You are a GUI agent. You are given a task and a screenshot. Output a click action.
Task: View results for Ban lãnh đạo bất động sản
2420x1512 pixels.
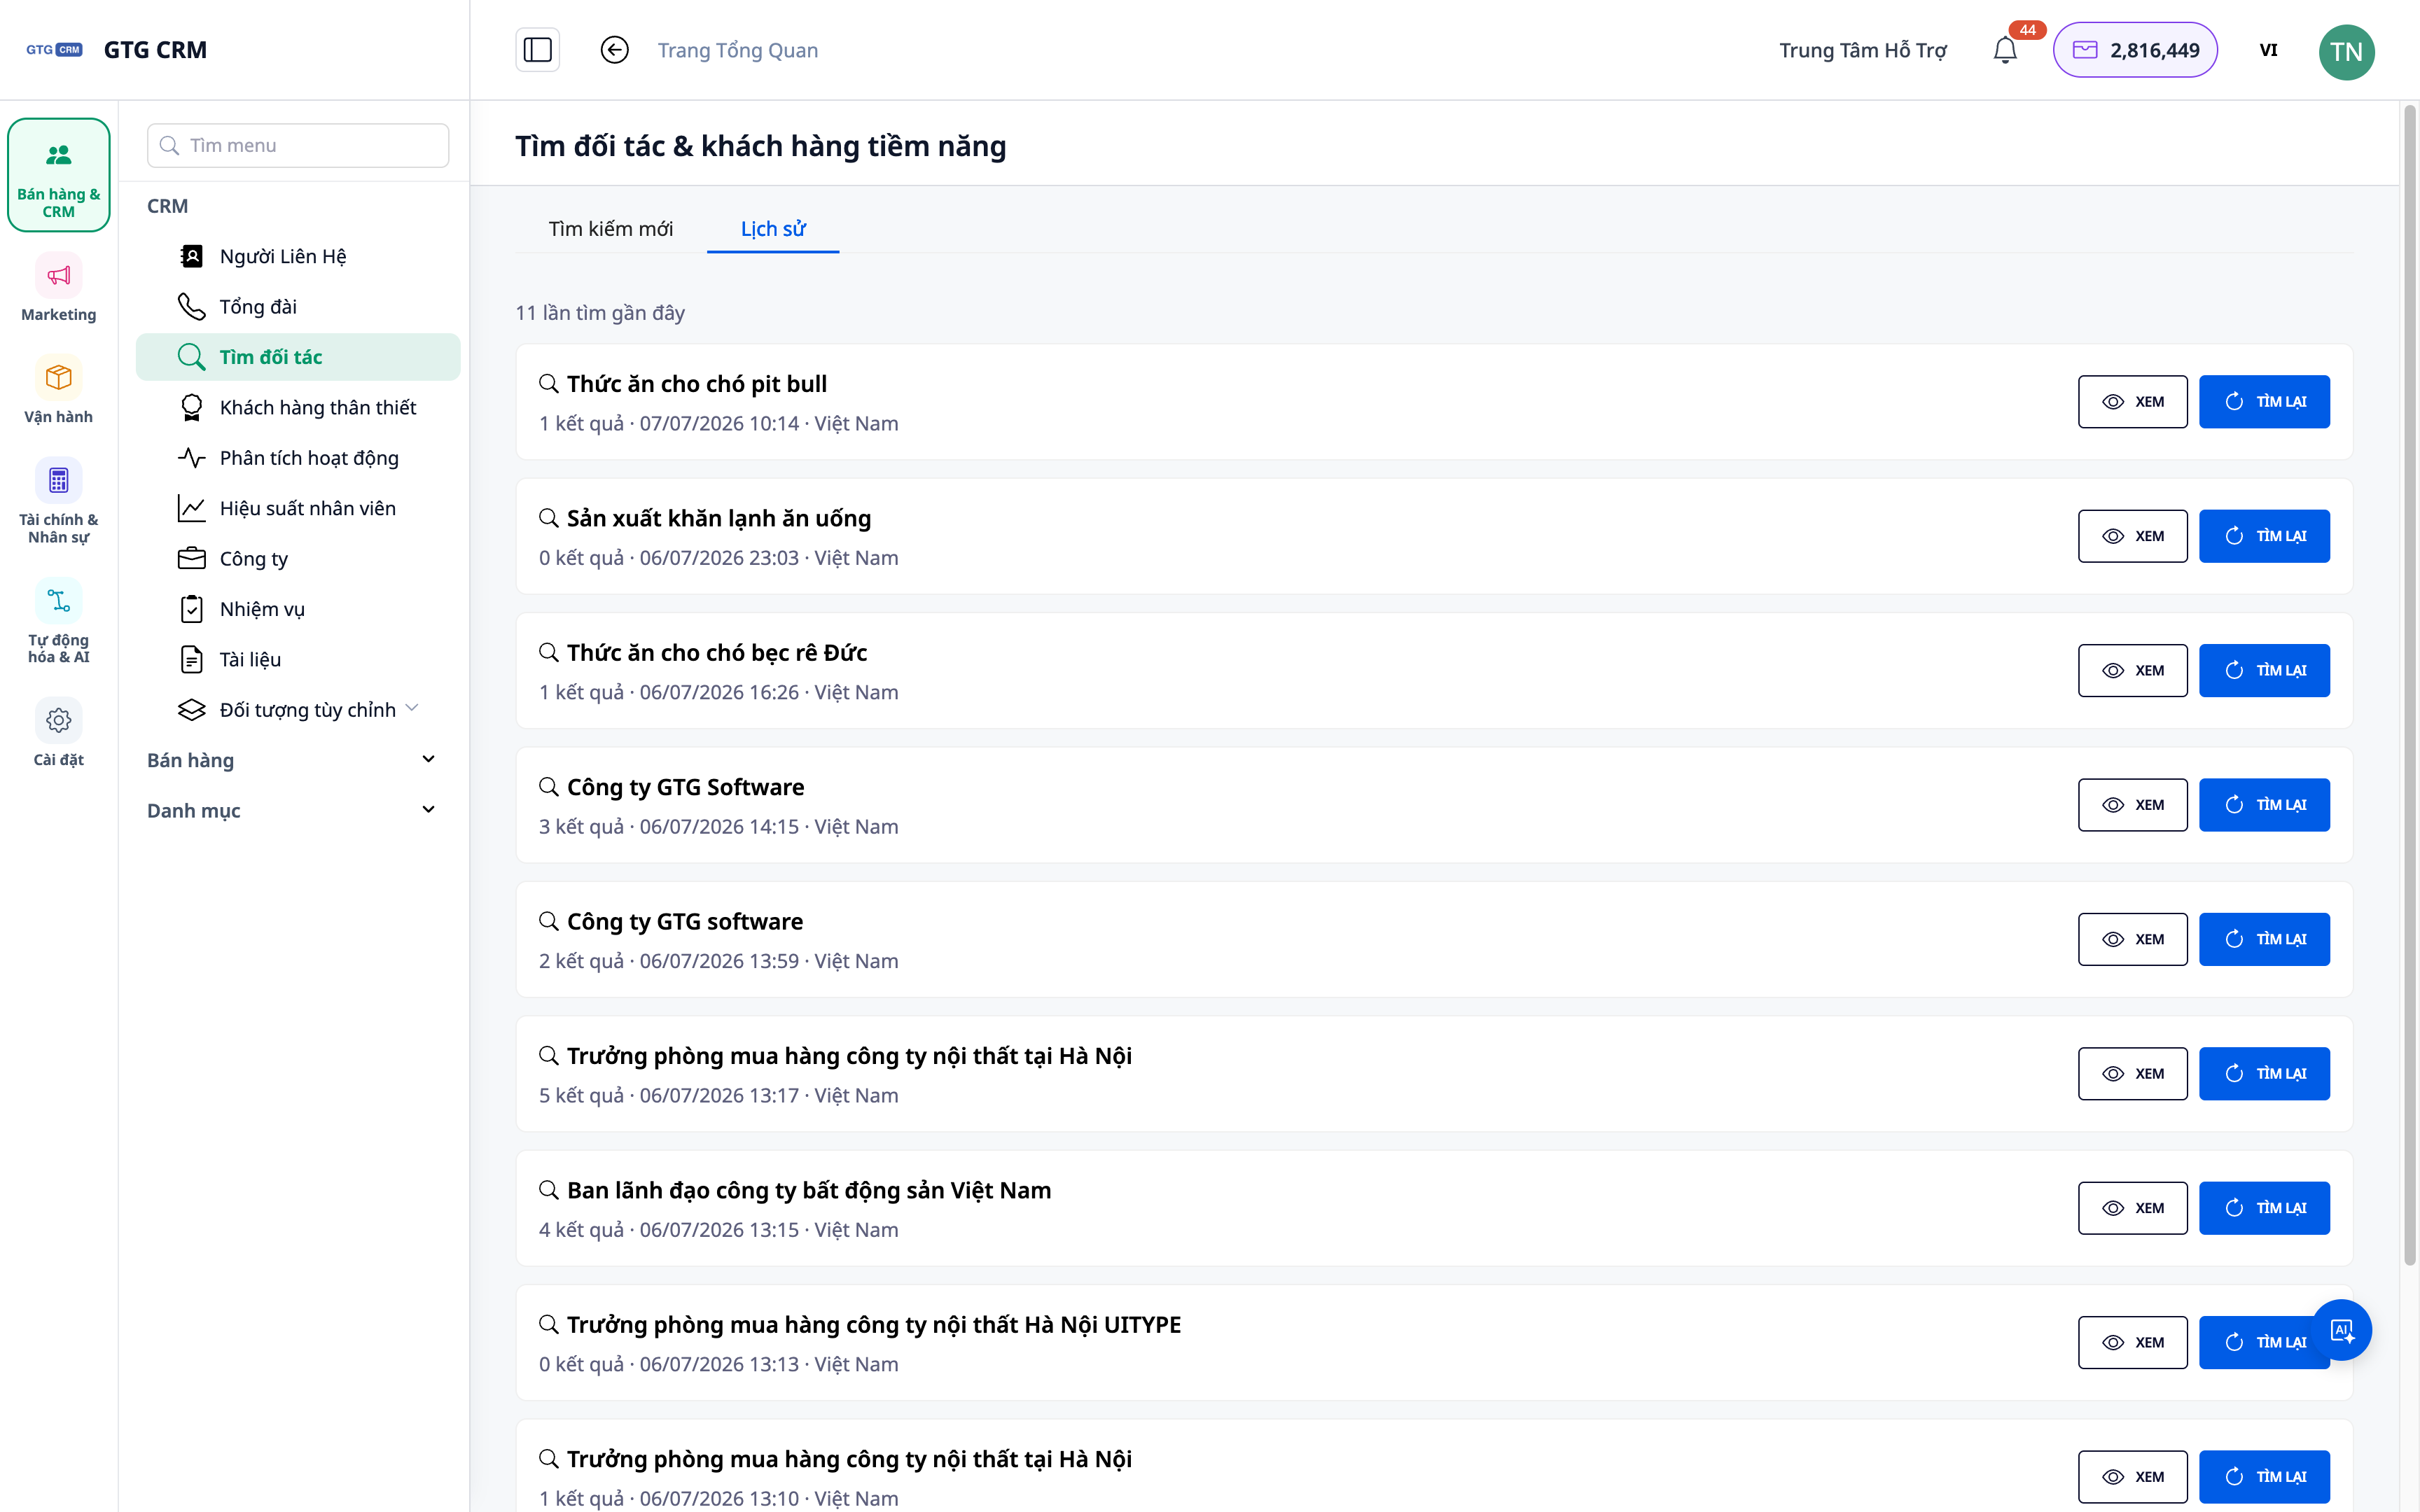click(x=2132, y=1208)
